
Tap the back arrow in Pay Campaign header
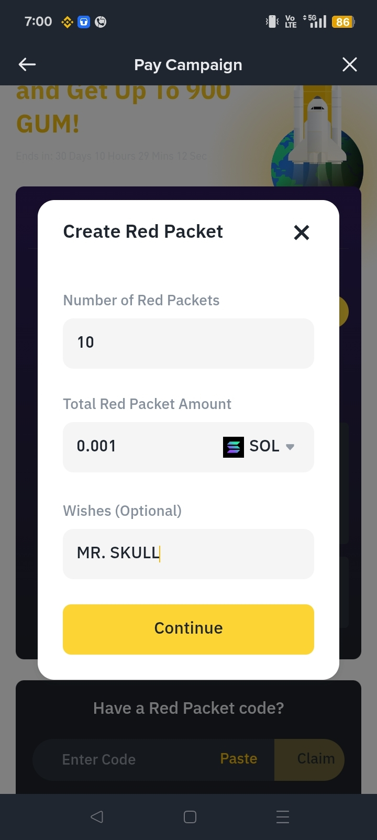click(x=27, y=64)
